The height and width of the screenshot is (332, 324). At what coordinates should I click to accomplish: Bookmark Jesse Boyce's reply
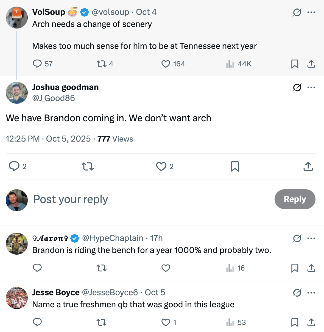(295, 322)
